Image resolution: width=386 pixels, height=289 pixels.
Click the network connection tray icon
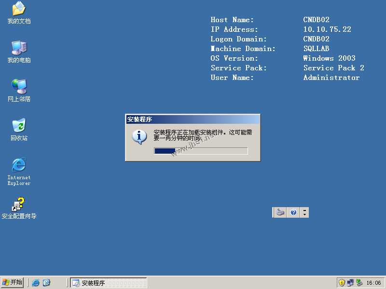tap(350, 282)
